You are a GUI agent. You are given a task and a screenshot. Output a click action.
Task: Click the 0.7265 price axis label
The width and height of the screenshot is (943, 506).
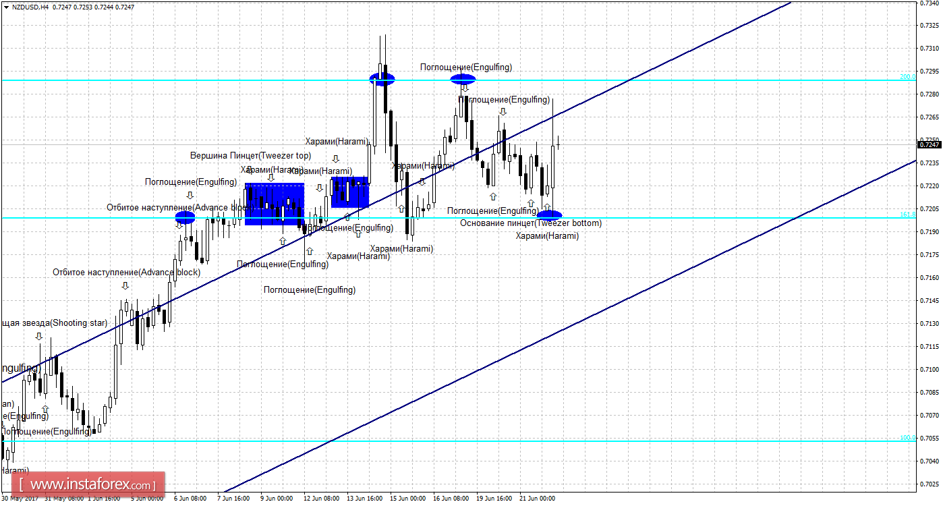coord(929,117)
